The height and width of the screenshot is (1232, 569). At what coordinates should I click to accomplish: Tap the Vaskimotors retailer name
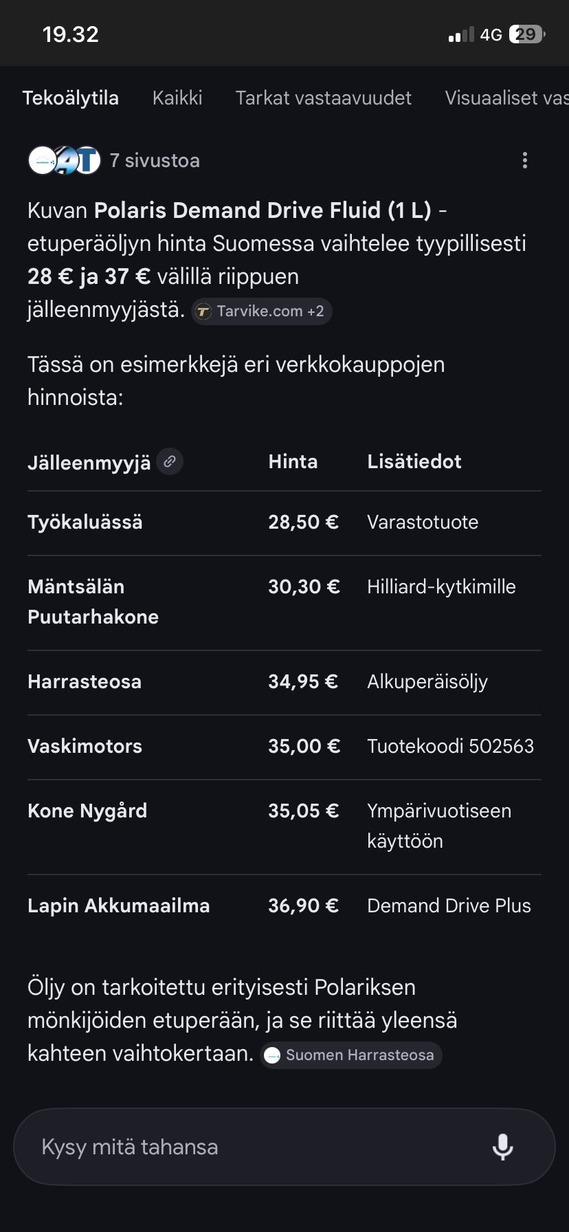pos(85,747)
